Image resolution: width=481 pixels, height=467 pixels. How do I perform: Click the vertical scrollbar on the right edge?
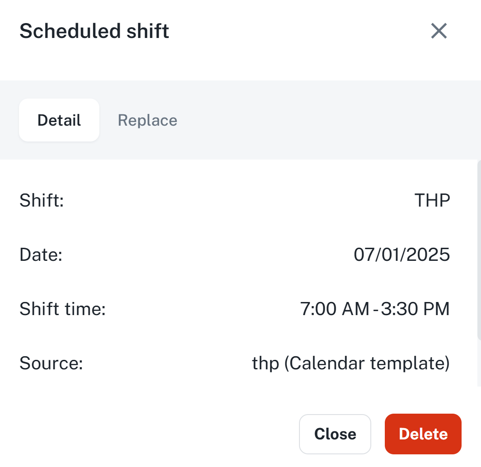pos(479,249)
